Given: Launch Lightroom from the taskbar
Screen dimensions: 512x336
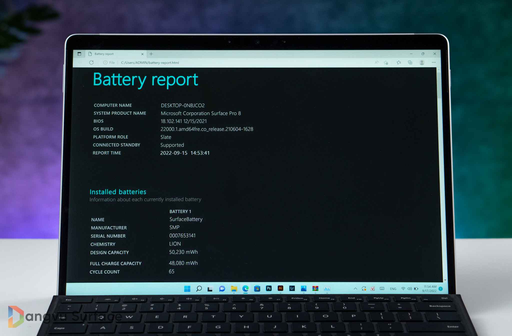Looking at the screenshot, I should tap(292, 288).
